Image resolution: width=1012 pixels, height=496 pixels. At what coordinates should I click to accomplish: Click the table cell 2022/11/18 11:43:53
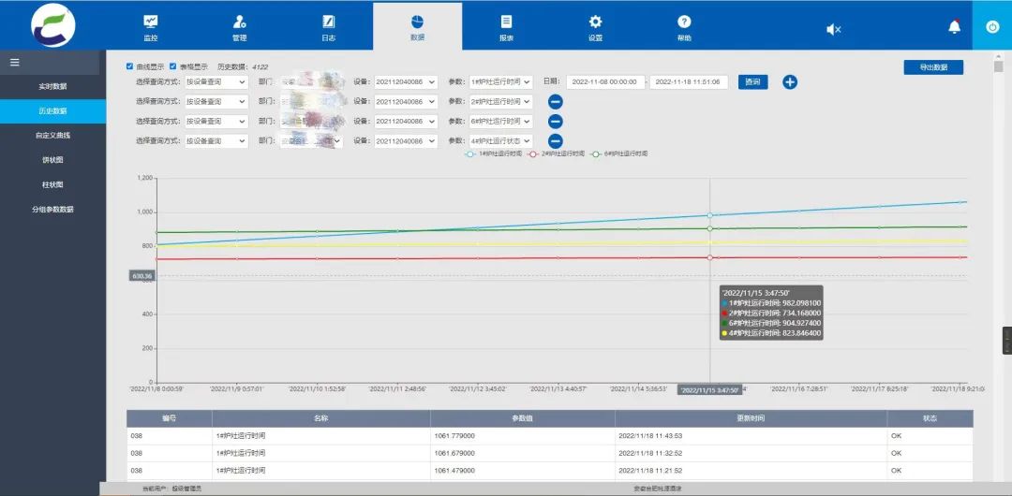(752, 436)
